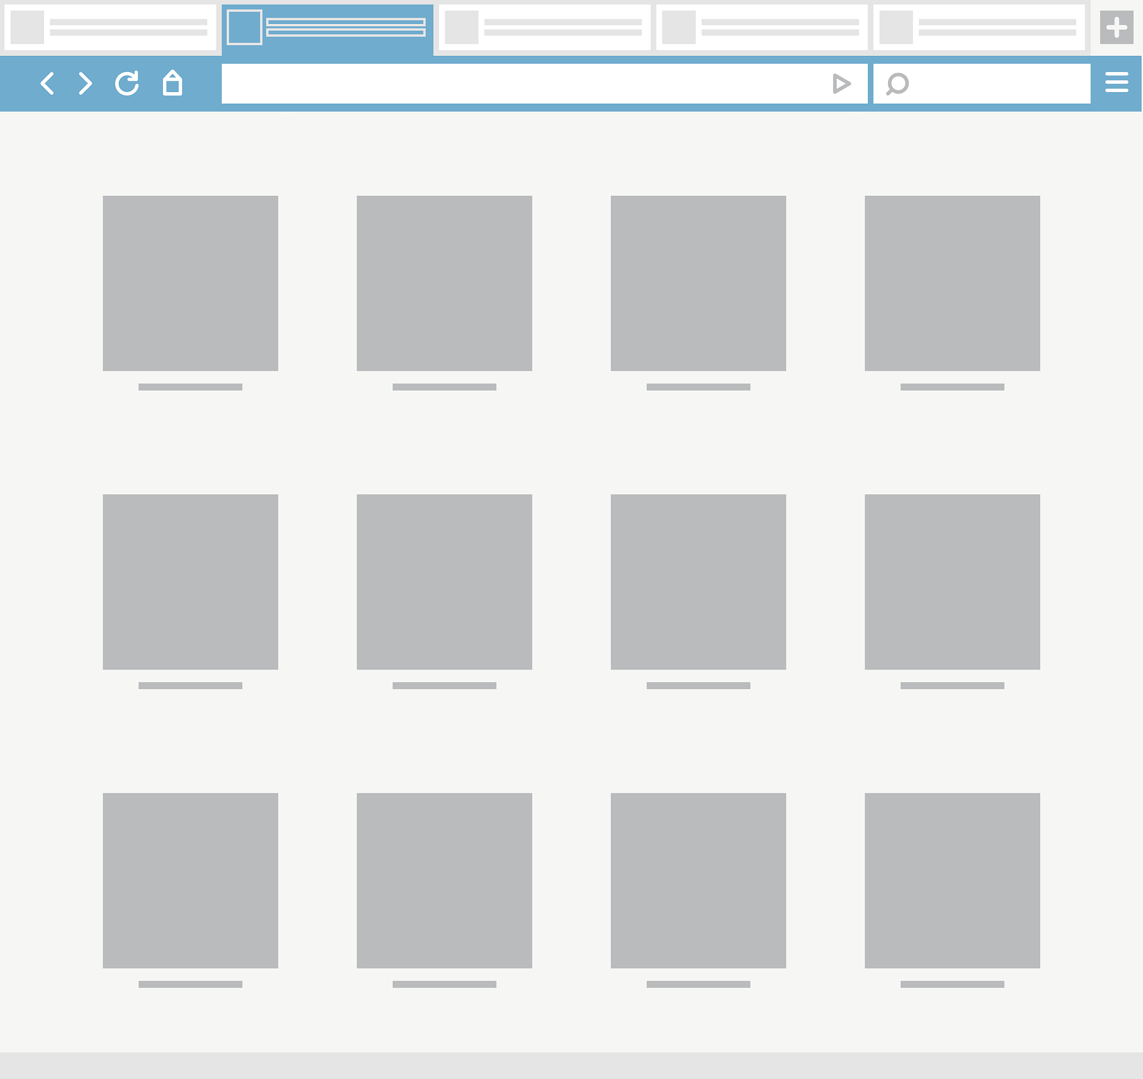1143x1079 pixels.
Task: Switch to the first browser tab
Action: click(x=110, y=27)
